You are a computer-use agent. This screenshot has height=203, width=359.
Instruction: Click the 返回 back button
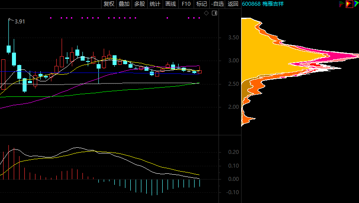click(233, 4)
